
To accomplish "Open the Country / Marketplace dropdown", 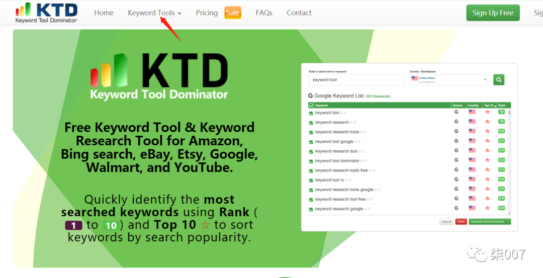I will (448, 79).
